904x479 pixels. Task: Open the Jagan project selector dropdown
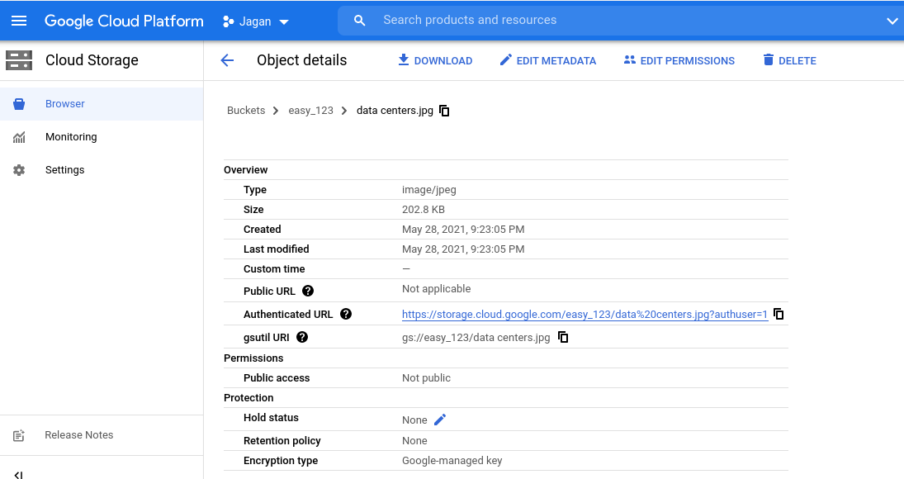255,21
